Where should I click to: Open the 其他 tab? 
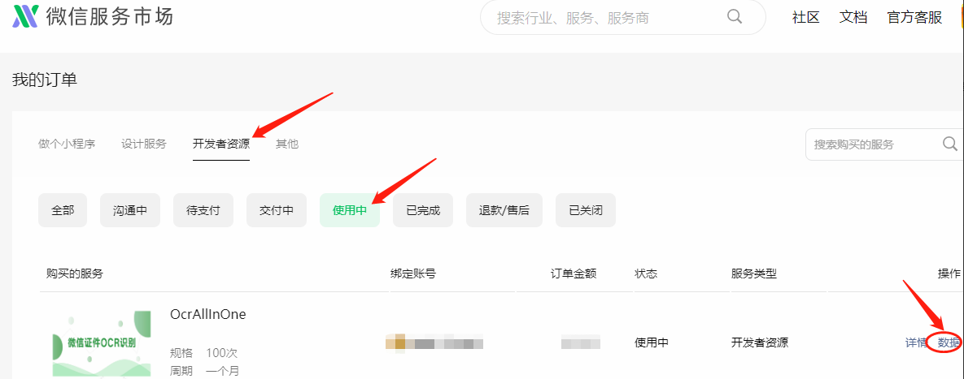[x=287, y=144]
